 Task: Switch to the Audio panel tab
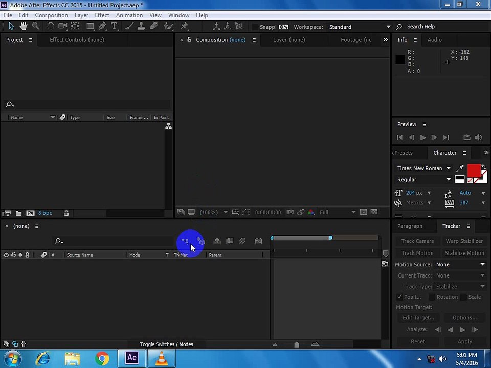(x=435, y=40)
